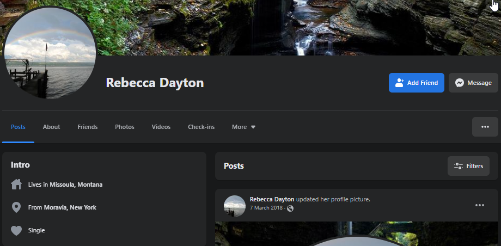The width and height of the screenshot is (501, 246).
Task: Open the Videos tab
Action: [161, 127]
